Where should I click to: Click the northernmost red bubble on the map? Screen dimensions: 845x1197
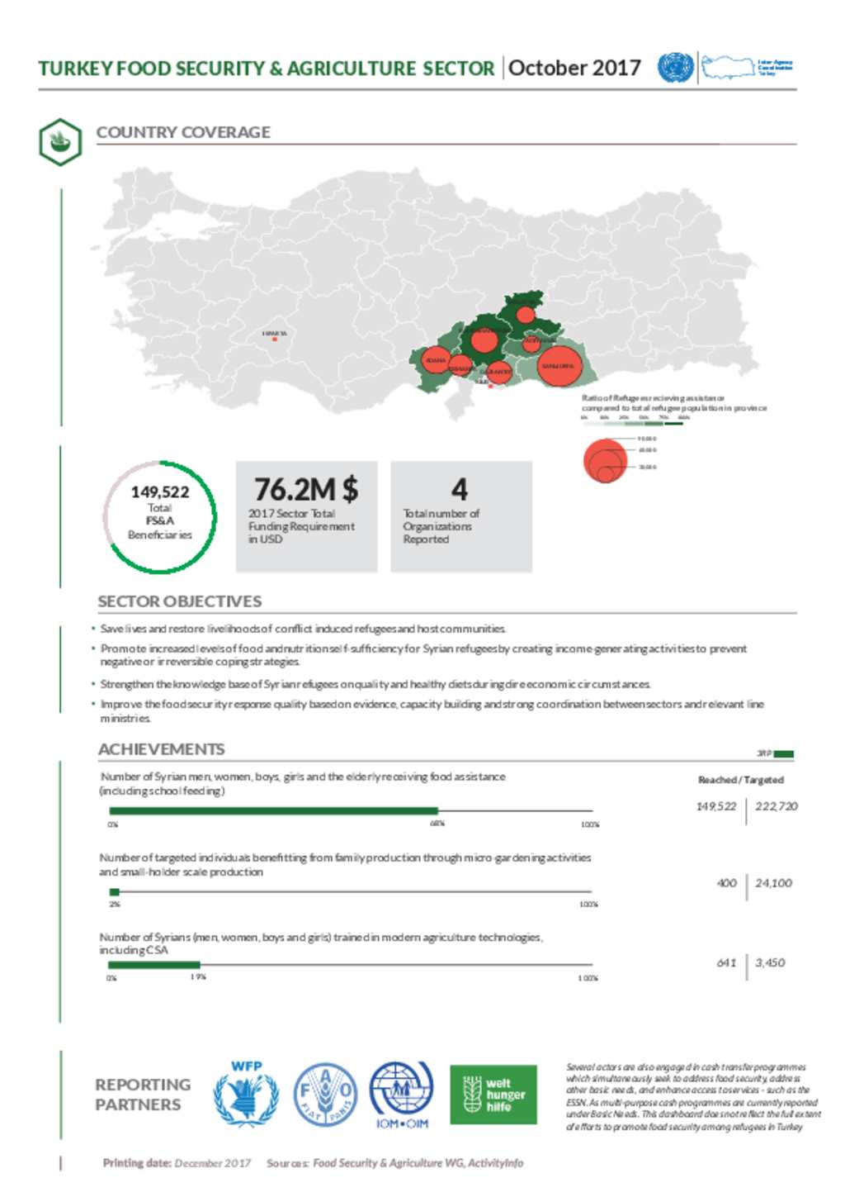pyautogui.click(x=525, y=314)
